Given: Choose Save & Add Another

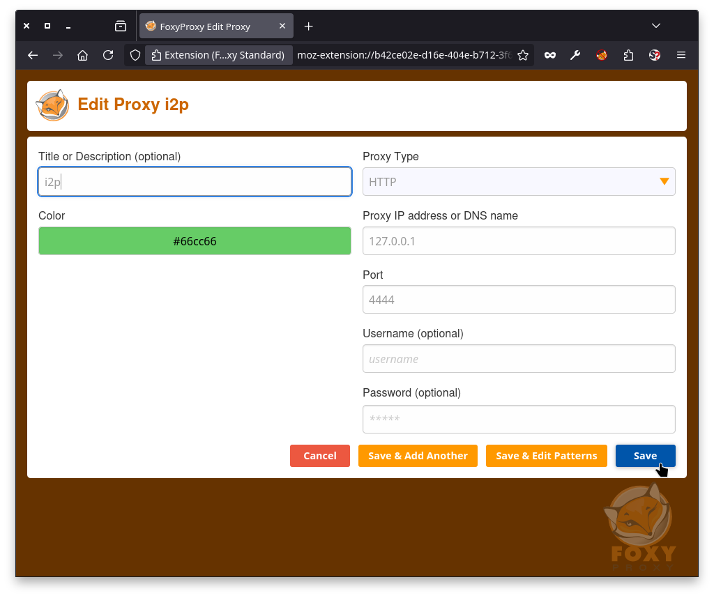Looking at the screenshot, I should (x=418, y=456).
